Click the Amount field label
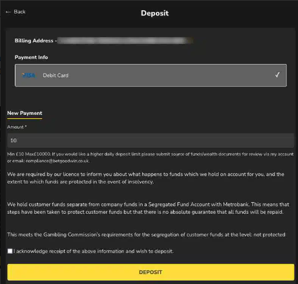This screenshot has height=284, width=298. (17, 127)
